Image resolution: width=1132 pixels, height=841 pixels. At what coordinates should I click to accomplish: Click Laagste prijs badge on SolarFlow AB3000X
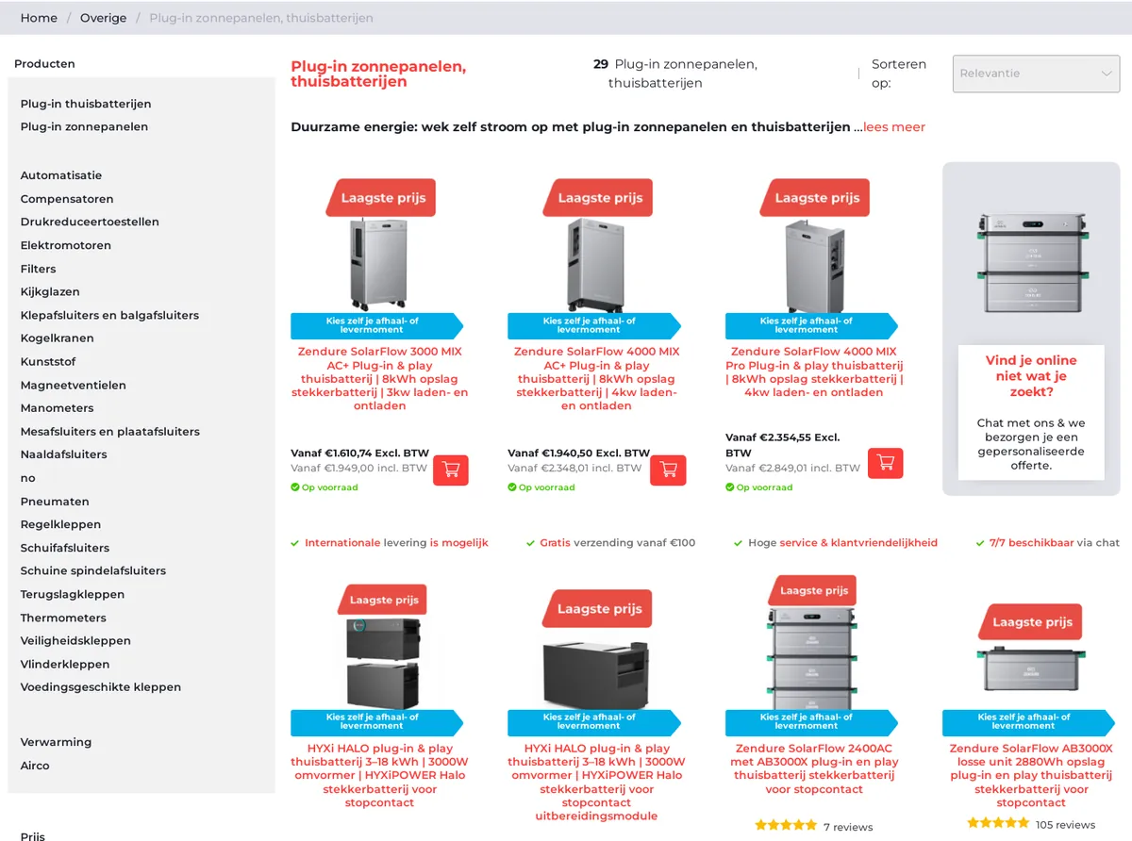point(1032,622)
